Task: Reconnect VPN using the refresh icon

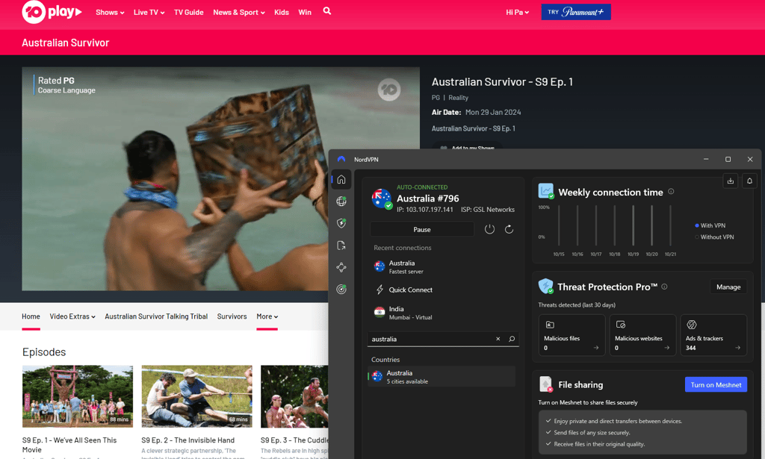Action: click(x=509, y=229)
